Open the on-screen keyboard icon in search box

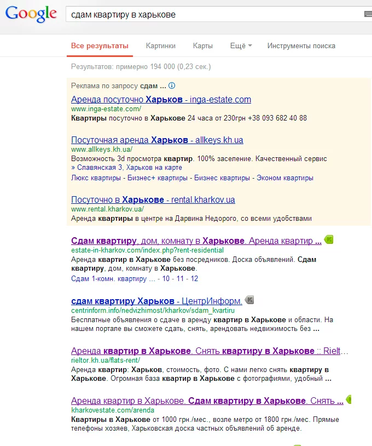pos(368,14)
